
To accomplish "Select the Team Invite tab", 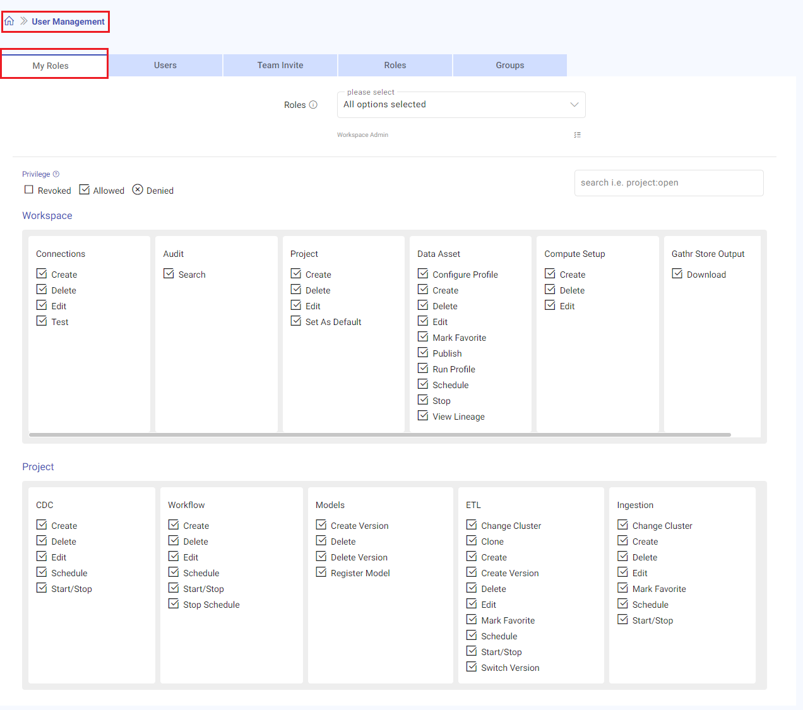I will click(280, 65).
